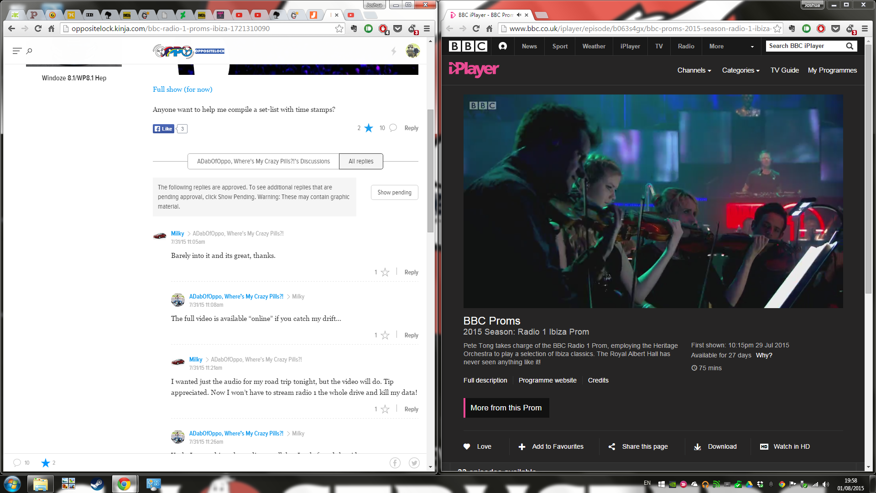Click the search magnifier on Oppositelock page
The width and height of the screenshot is (876, 493).
pyautogui.click(x=29, y=51)
